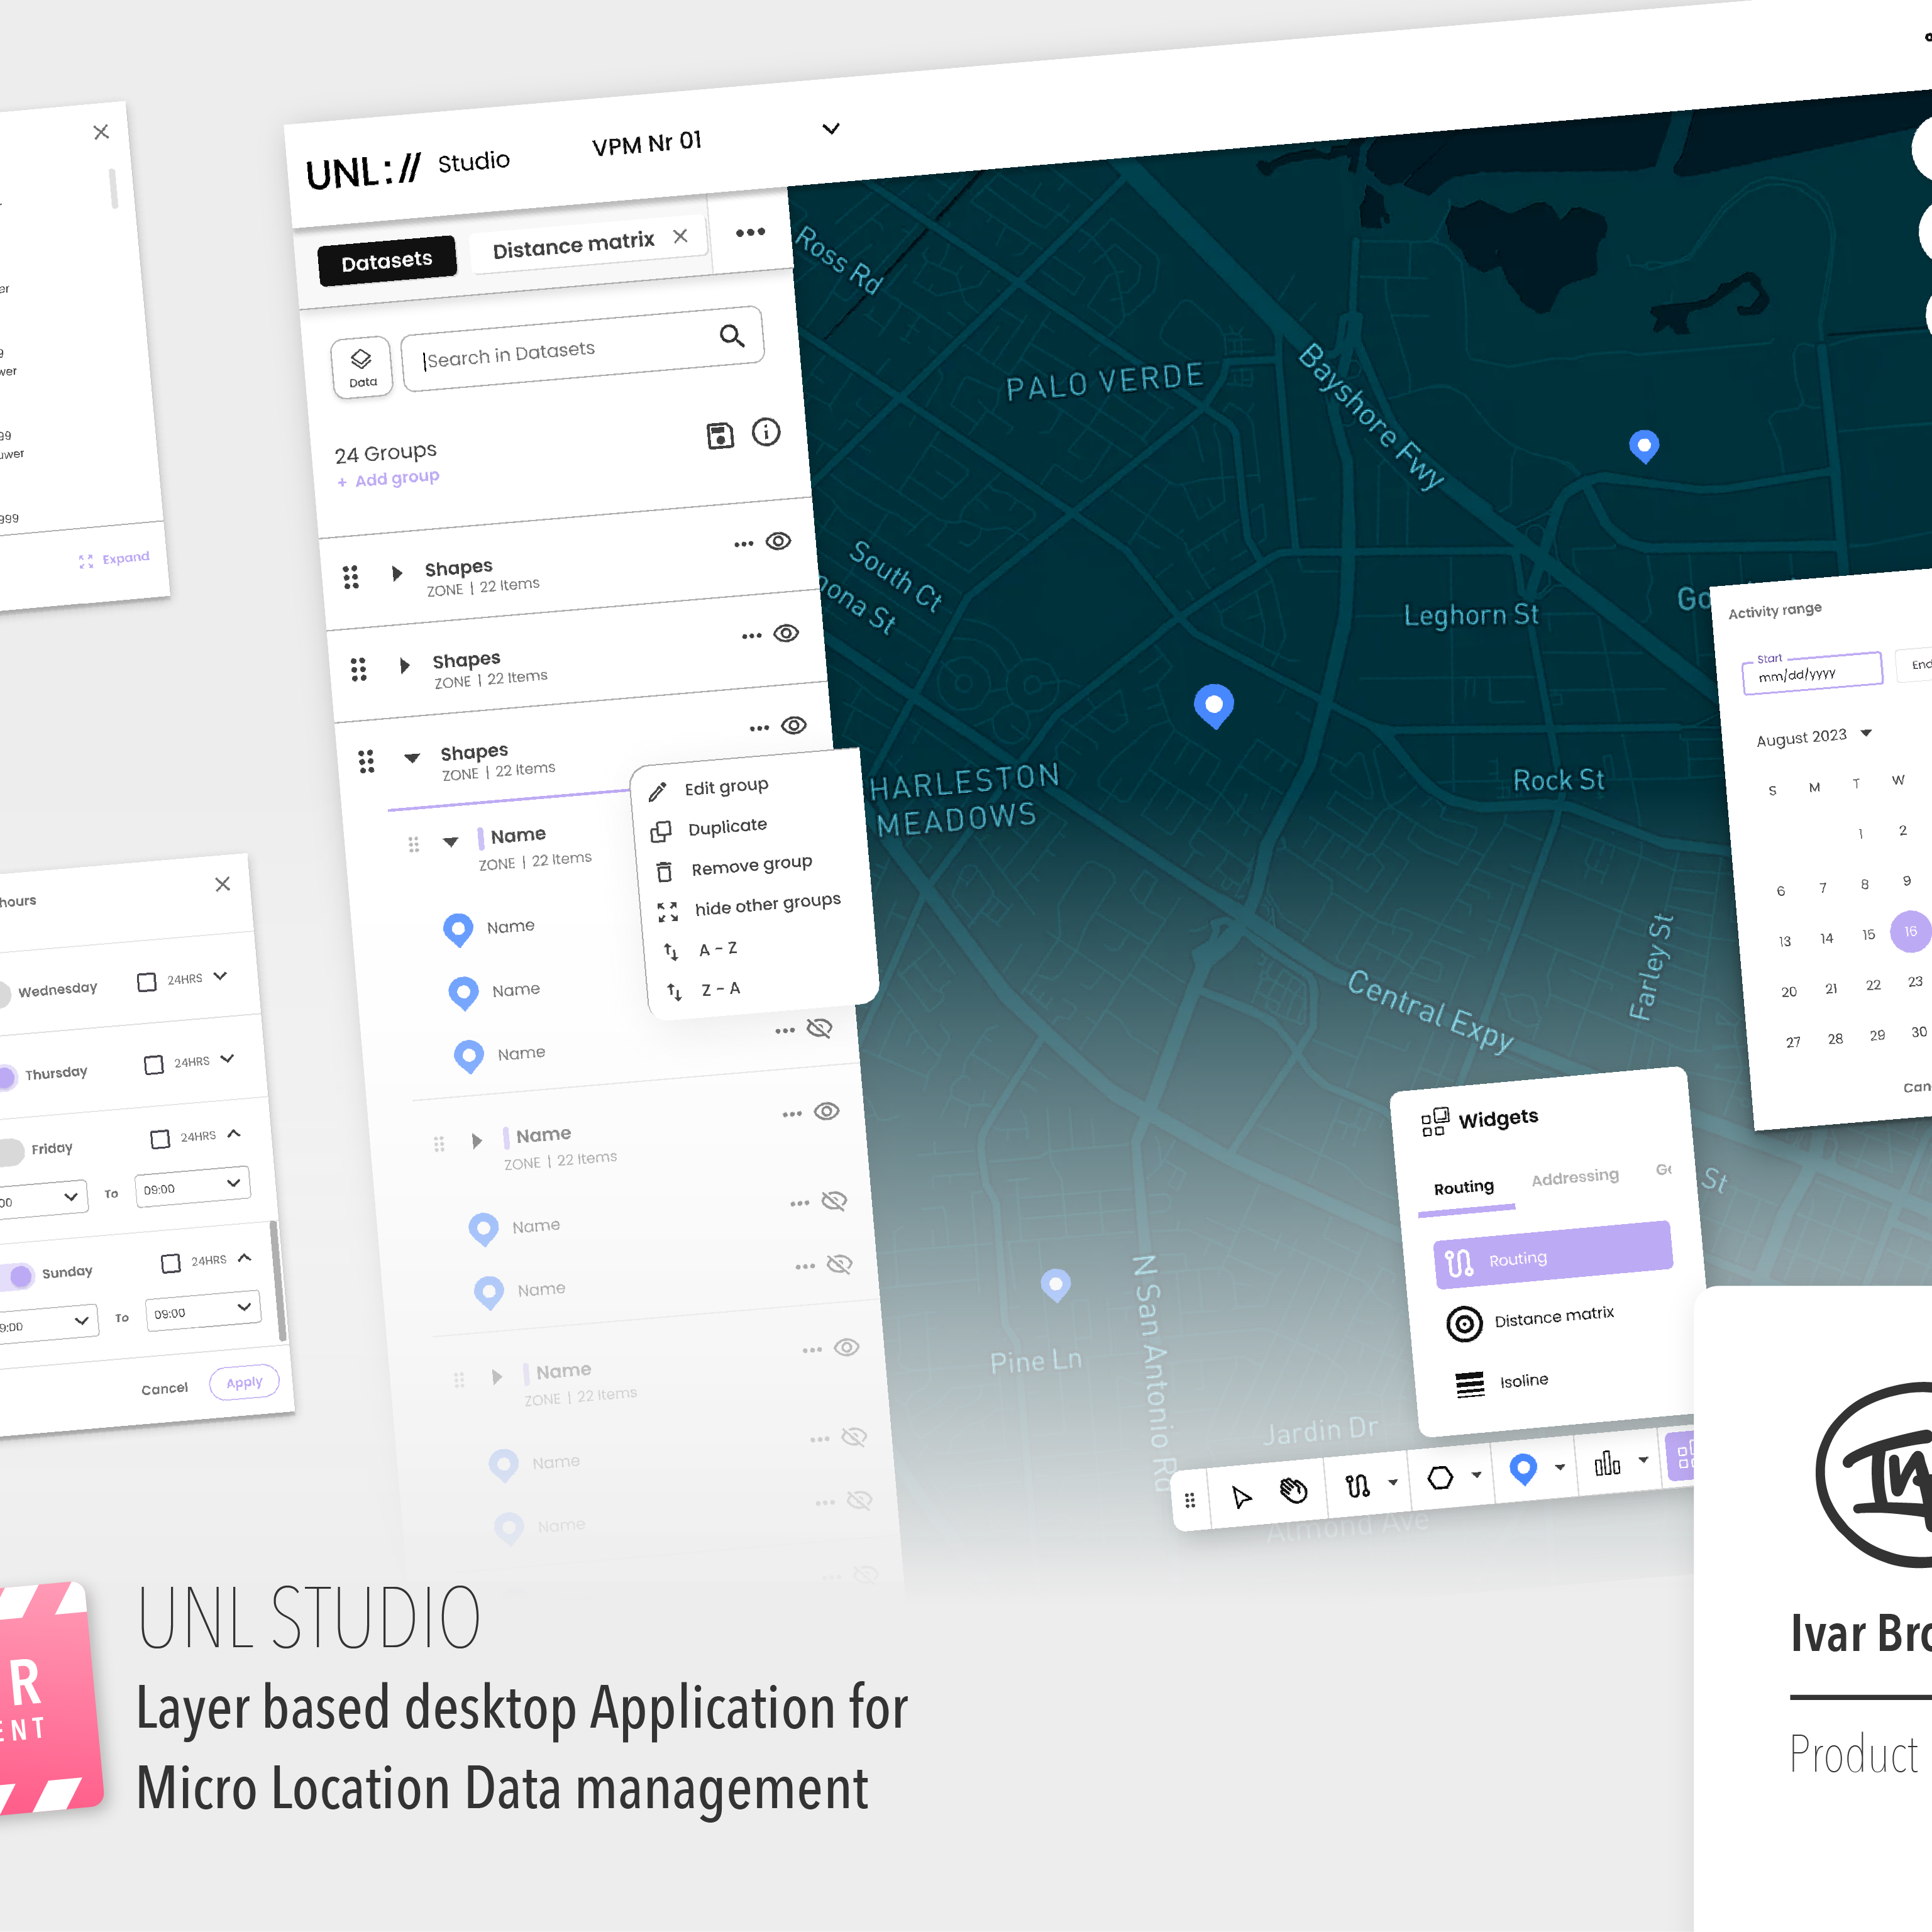Switch to the Datasets tab
Viewport: 1932px width, 1932px height.
click(x=386, y=261)
